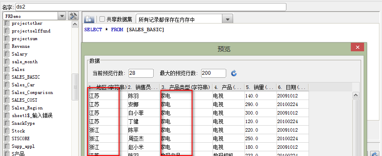
Task: Click the 产品类型(字符串) column header
Action: coord(186,87)
